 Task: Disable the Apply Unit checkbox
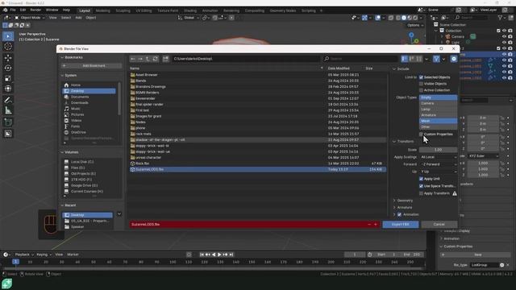point(421,179)
